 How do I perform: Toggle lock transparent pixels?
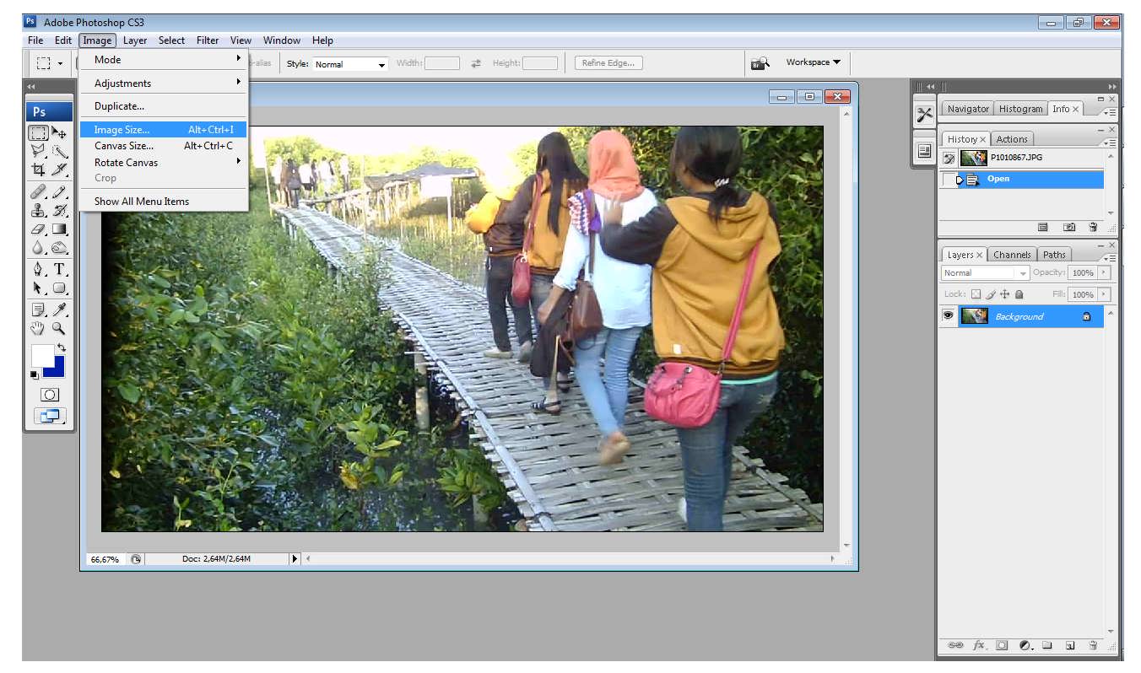tap(976, 294)
